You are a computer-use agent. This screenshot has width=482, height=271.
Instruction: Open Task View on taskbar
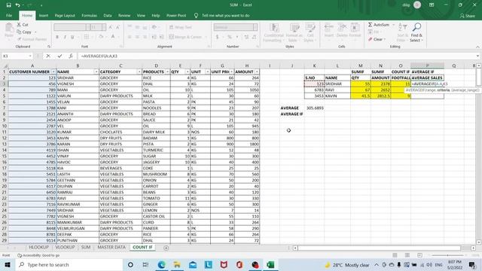click(145, 264)
